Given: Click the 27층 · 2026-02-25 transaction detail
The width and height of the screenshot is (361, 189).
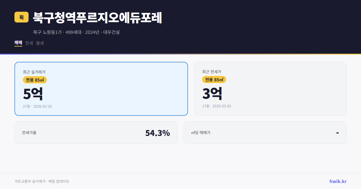Looking at the screenshot, I should [x=38, y=106].
